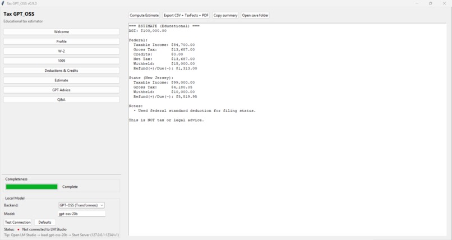Click the 'AGI: $100,000.00' line
452x240 pixels.
coord(147,31)
